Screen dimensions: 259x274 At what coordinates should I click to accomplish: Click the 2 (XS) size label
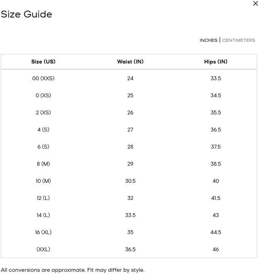[x=43, y=112]
